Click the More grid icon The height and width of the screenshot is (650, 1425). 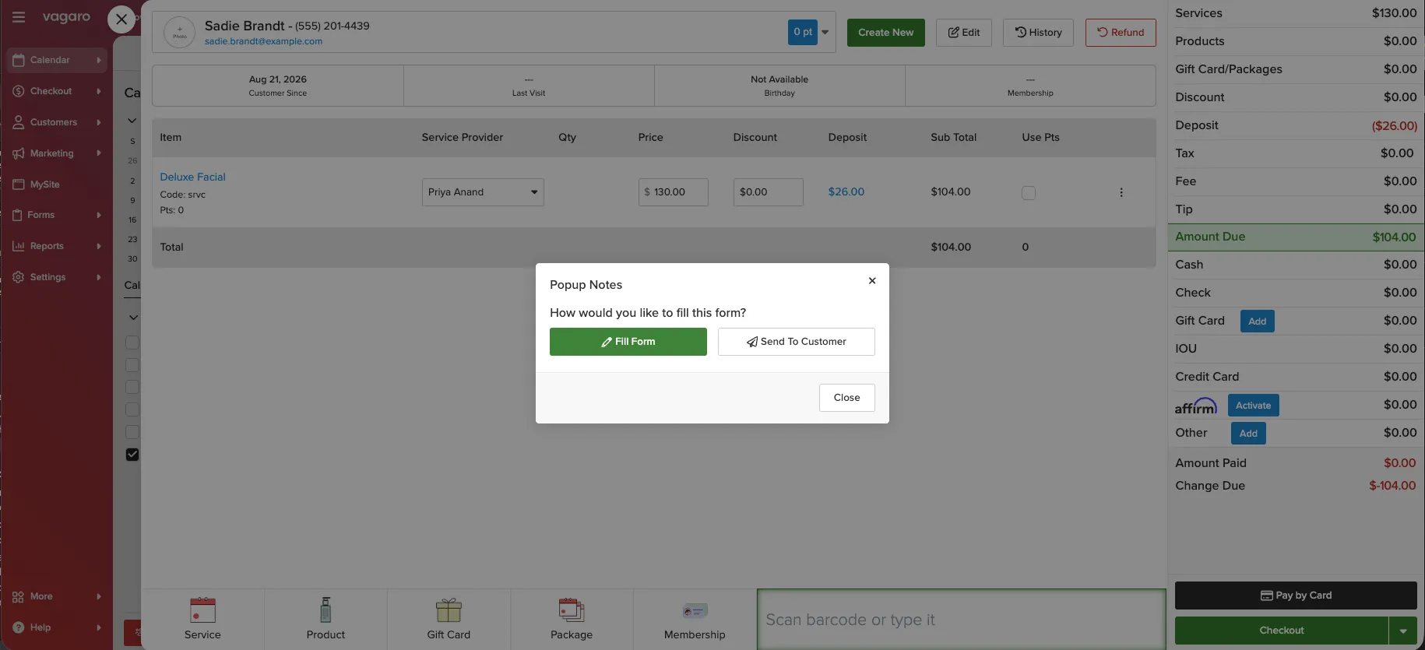[x=19, y=596]
